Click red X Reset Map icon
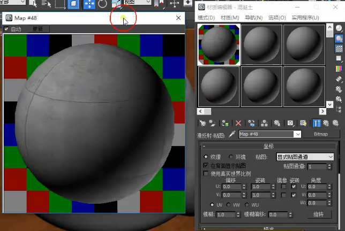This screenshot has width=345, height=231. click(238, 123)
